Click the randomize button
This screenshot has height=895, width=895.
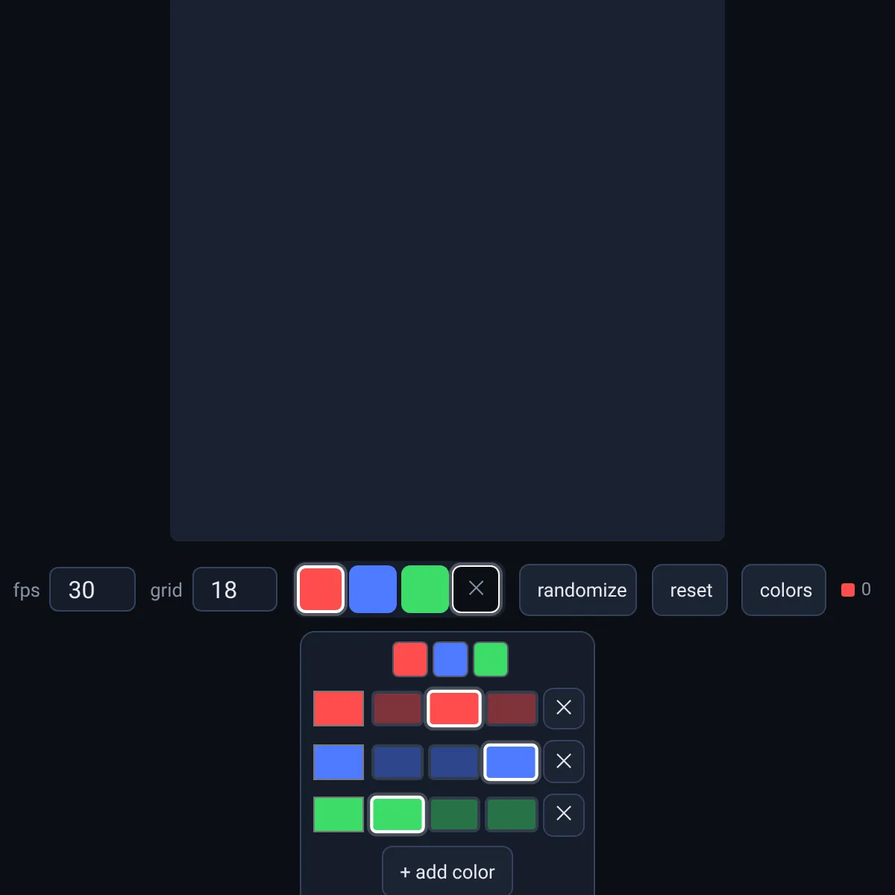578,590
